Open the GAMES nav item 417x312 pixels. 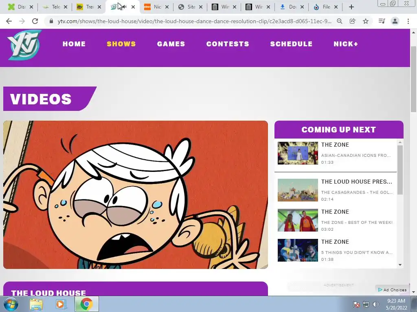(171, 44)
